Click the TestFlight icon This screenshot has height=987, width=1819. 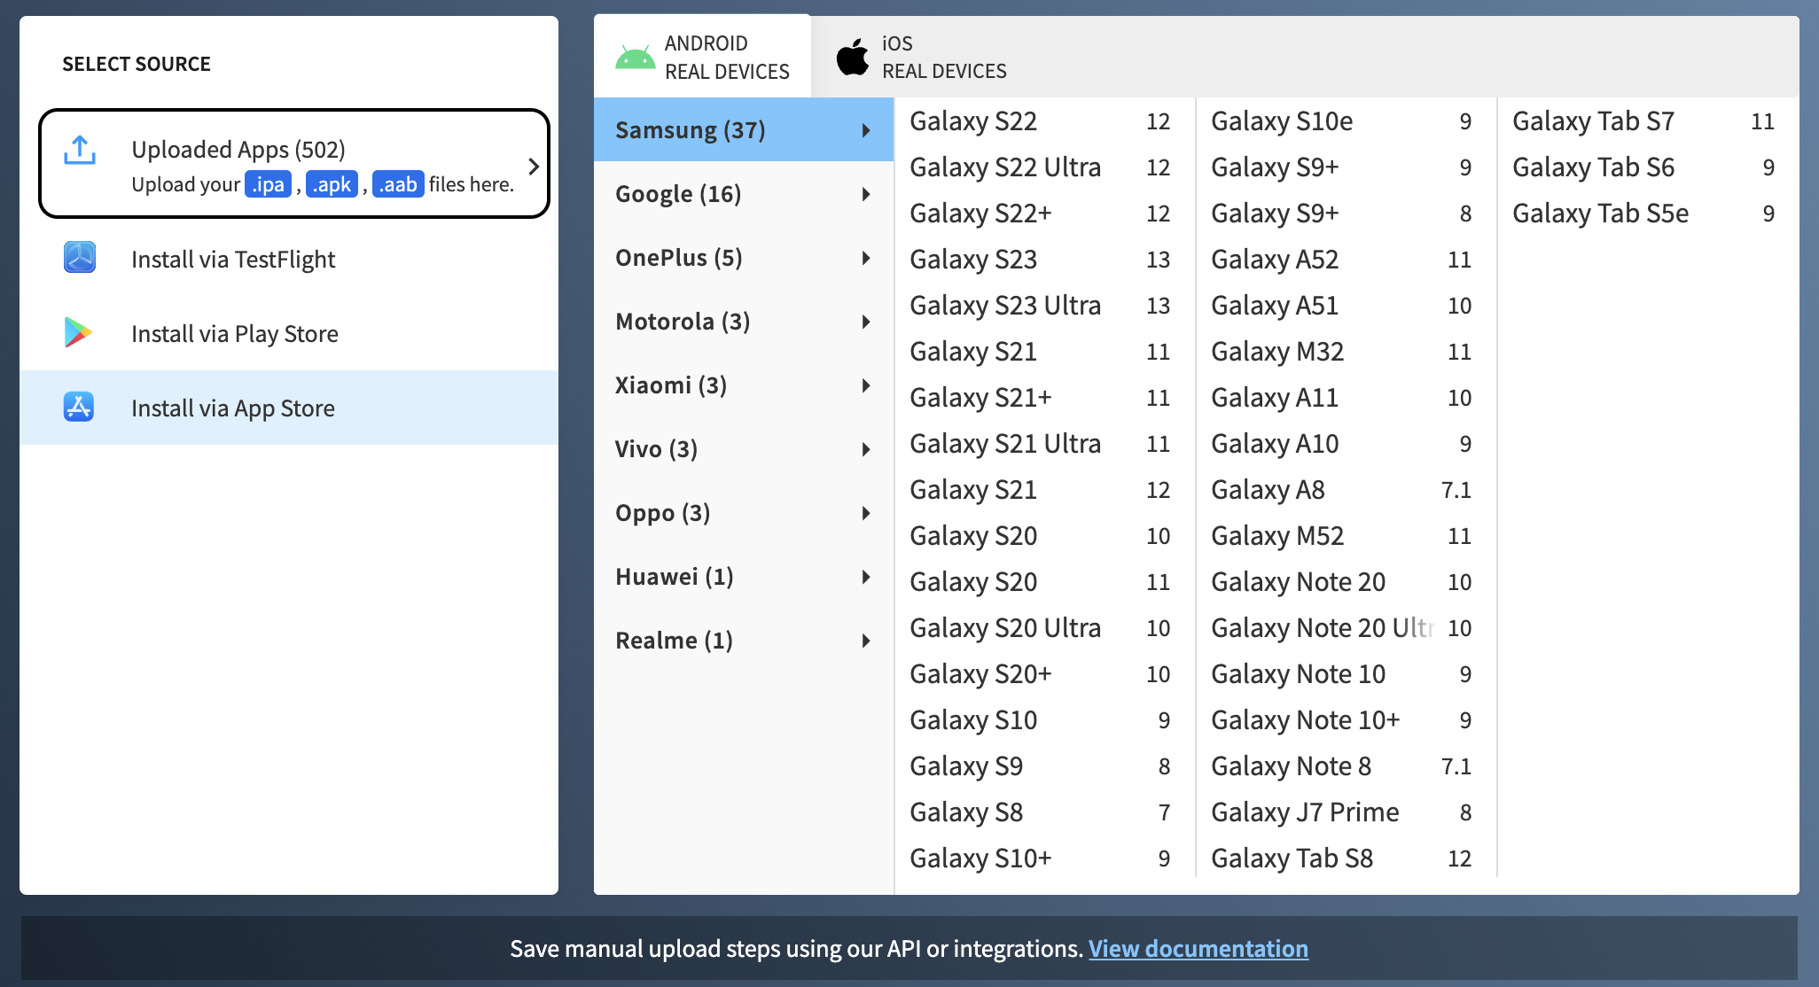tap(80, 258)
